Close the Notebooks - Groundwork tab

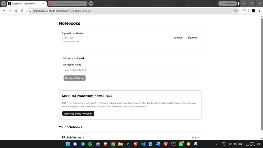pyautogui.click(x=44, y=4)
